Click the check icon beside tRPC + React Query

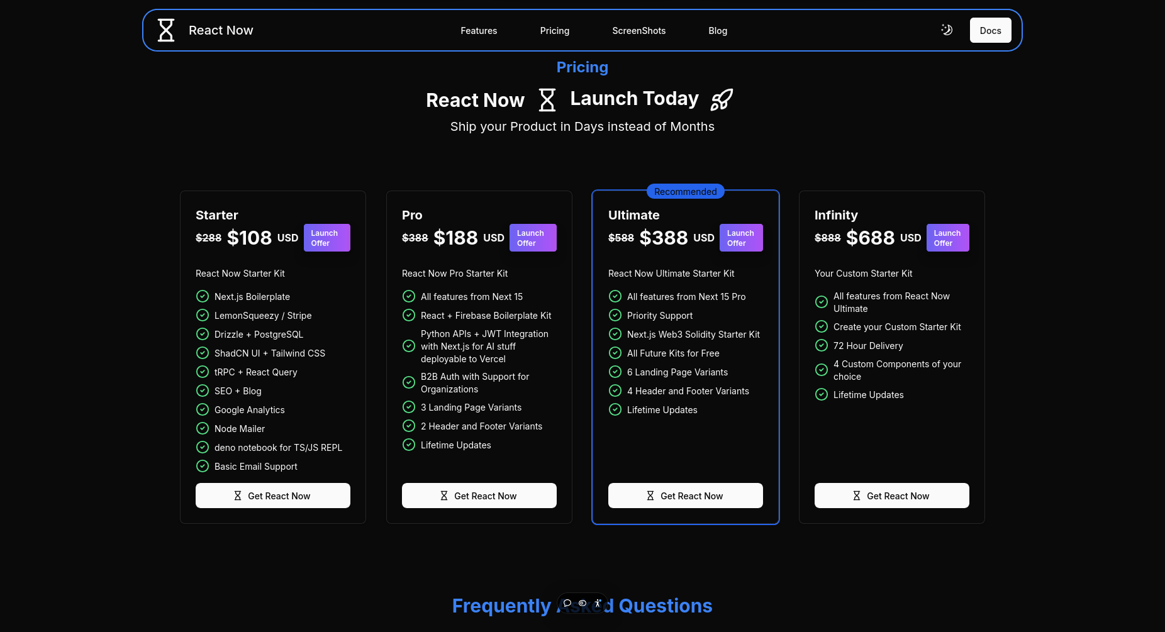click(x=203, y=372)
